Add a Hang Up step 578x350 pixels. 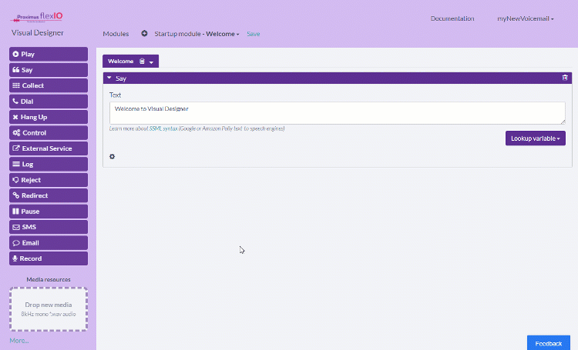click(49, 117)
